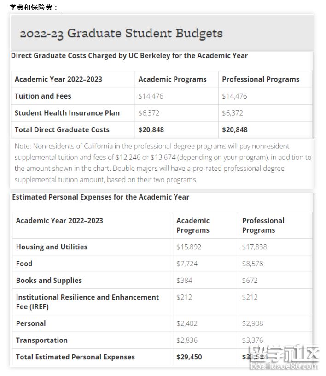Select the Food row label

click(24, 264)
